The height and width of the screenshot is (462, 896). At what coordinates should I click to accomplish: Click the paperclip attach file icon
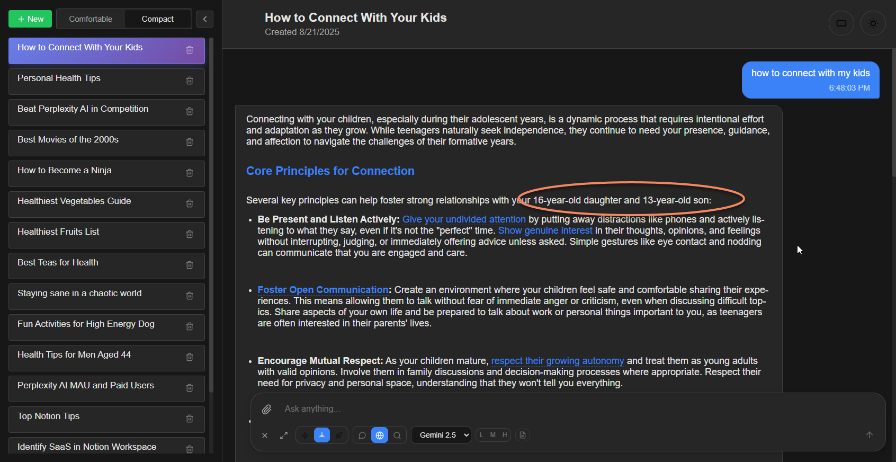click(x=267, y=409)
